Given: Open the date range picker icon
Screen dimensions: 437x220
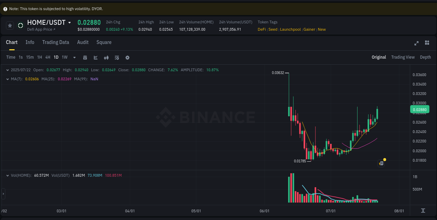Looking at the screenshot, I should click(85, 57).
